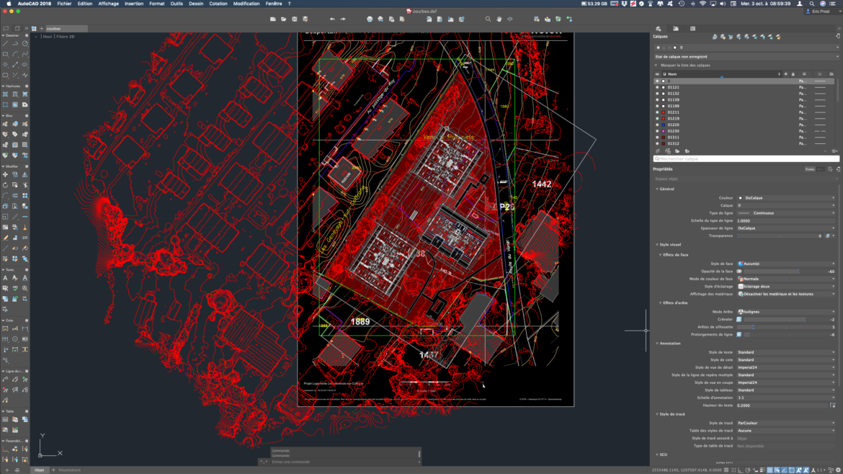Save the drawing with the diskette icon
The image size is (843, 474).
pyautogui.click(x=295, y=19)
